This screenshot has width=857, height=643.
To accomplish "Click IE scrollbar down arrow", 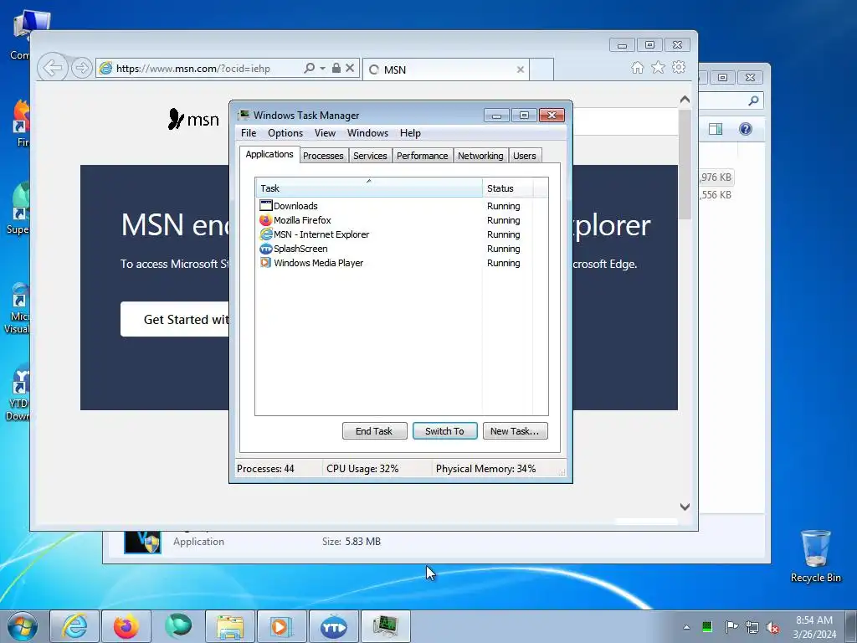I will [x=685, y=507].
